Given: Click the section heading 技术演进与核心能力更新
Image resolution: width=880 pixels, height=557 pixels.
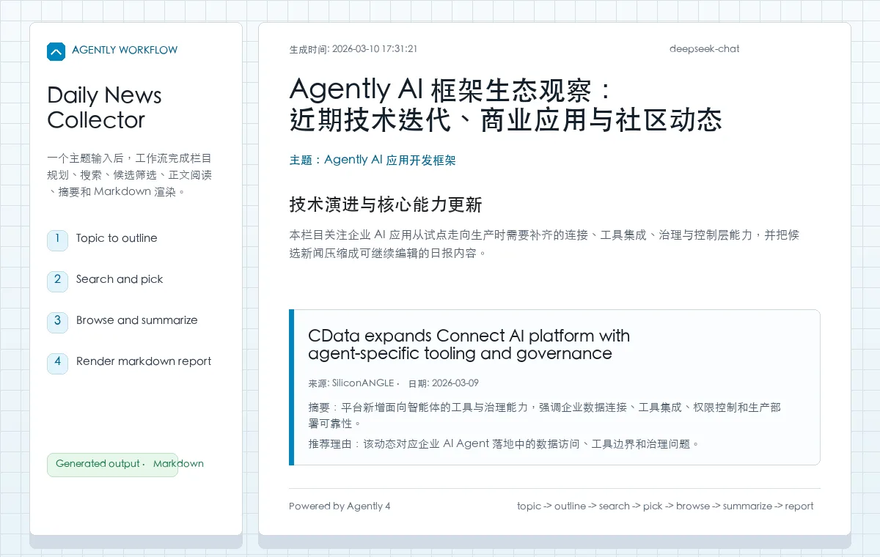Looking at the screenshot, I should point(386,205).
